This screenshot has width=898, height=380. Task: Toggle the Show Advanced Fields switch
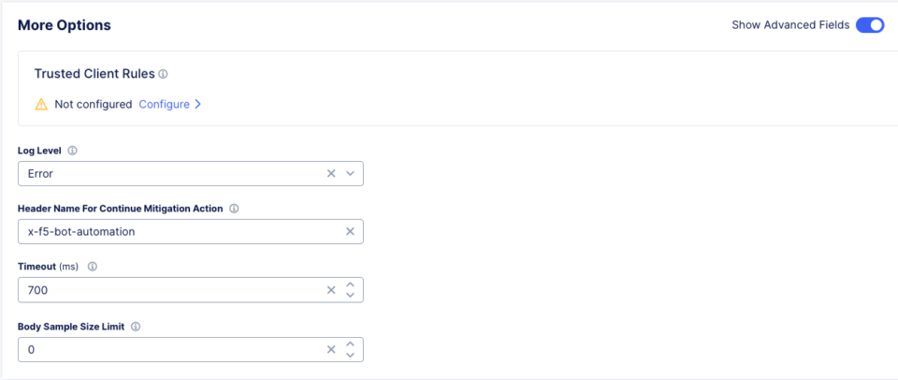pyautogui.click(x=870, y=25)
